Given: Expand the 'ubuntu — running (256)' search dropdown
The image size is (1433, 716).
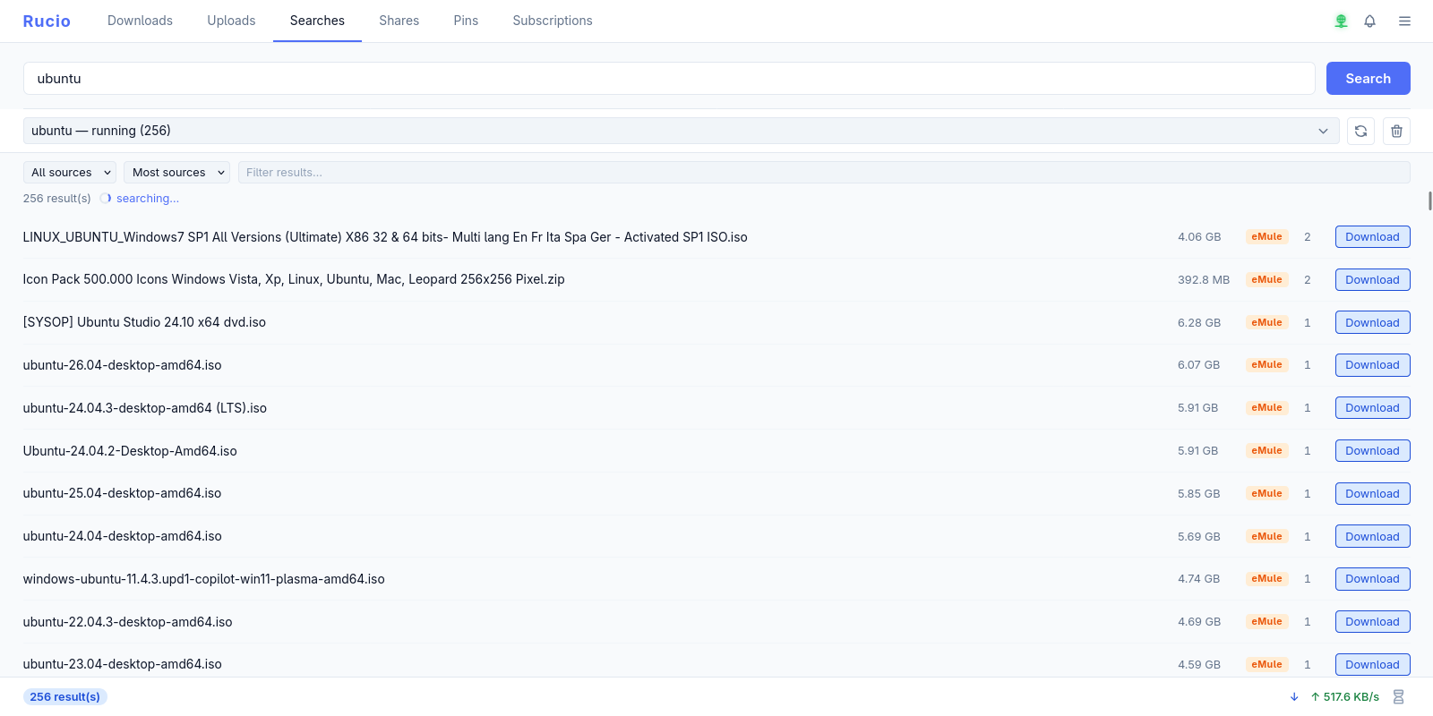Looking at the screenshot, I should [x=681, y=131].
